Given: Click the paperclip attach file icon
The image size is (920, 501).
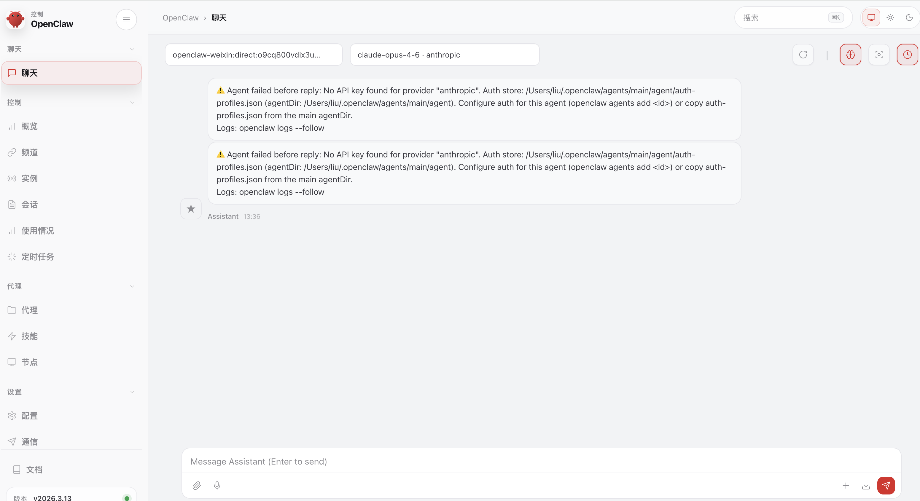Looking at the screenshot, I should [x=197, y=485].
